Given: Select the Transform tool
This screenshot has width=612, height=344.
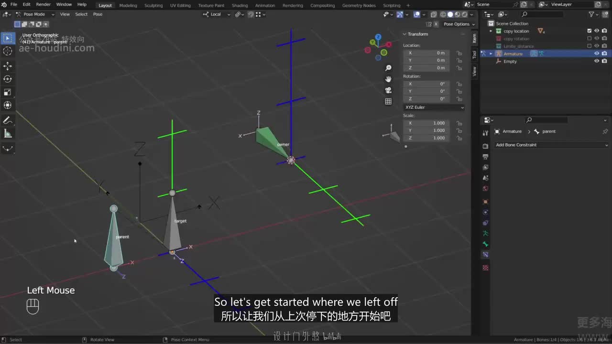Looking at the screenshot, I should click(x=8, y=105).
